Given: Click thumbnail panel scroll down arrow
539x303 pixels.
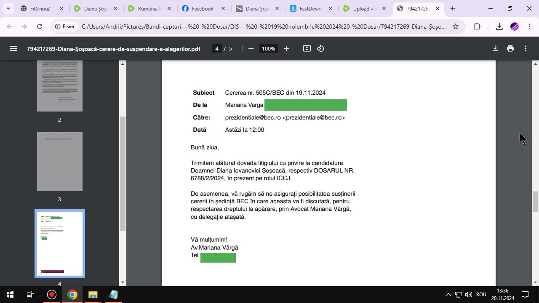Looking at the screenshot, I should click(123, 282).
